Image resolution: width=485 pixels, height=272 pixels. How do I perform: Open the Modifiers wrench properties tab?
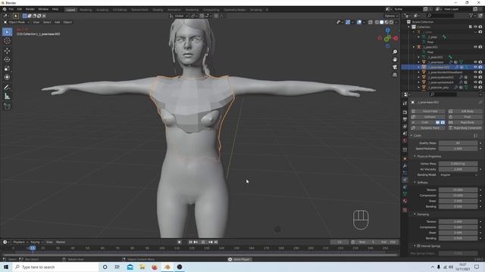coord(405,166)
